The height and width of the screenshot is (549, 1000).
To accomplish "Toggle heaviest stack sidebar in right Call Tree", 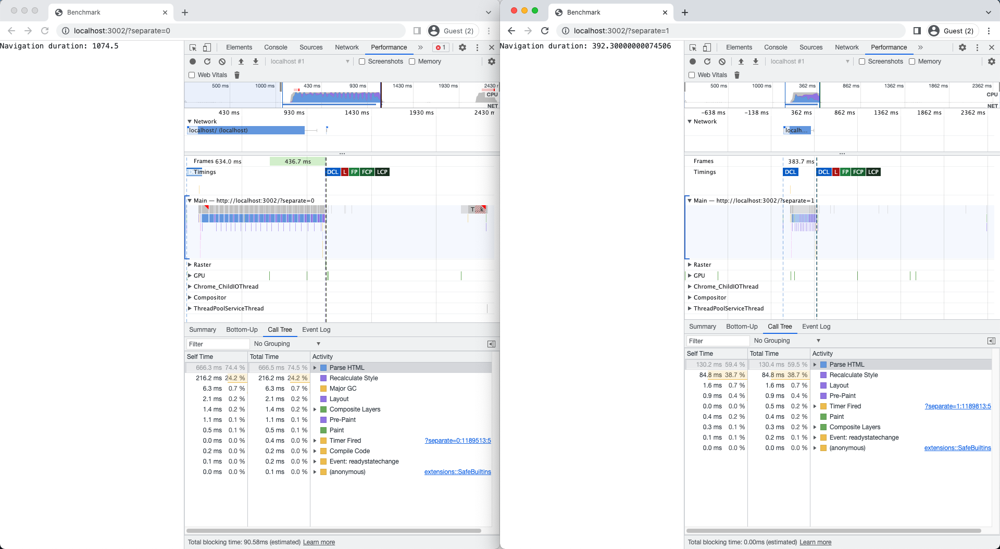I will (991, 341).
